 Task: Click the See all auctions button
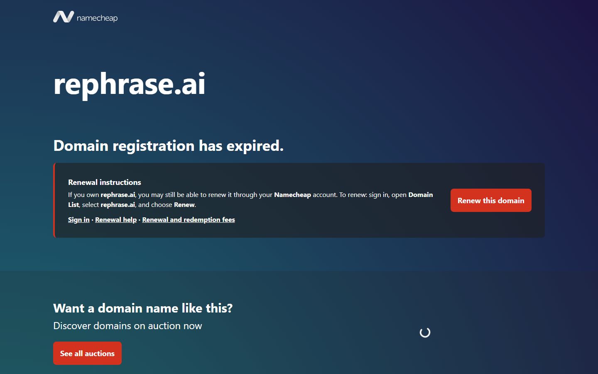pos(87,353)
